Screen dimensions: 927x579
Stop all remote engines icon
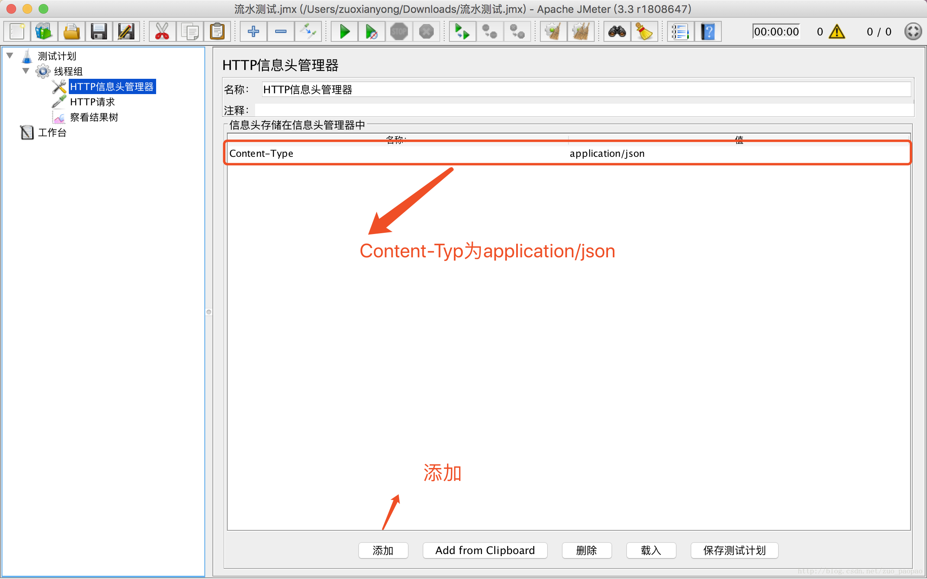click(490, 31)
